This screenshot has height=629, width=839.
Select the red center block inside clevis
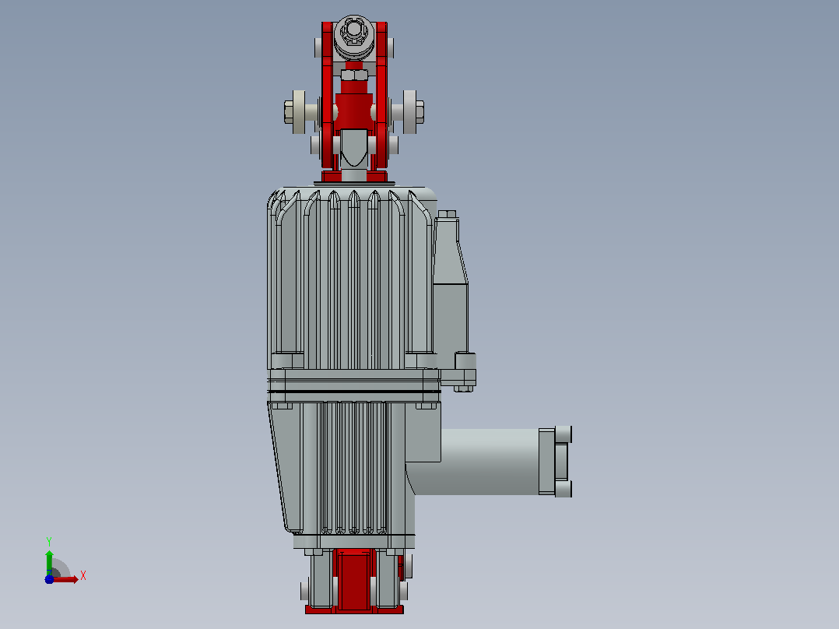click(353, 111)
